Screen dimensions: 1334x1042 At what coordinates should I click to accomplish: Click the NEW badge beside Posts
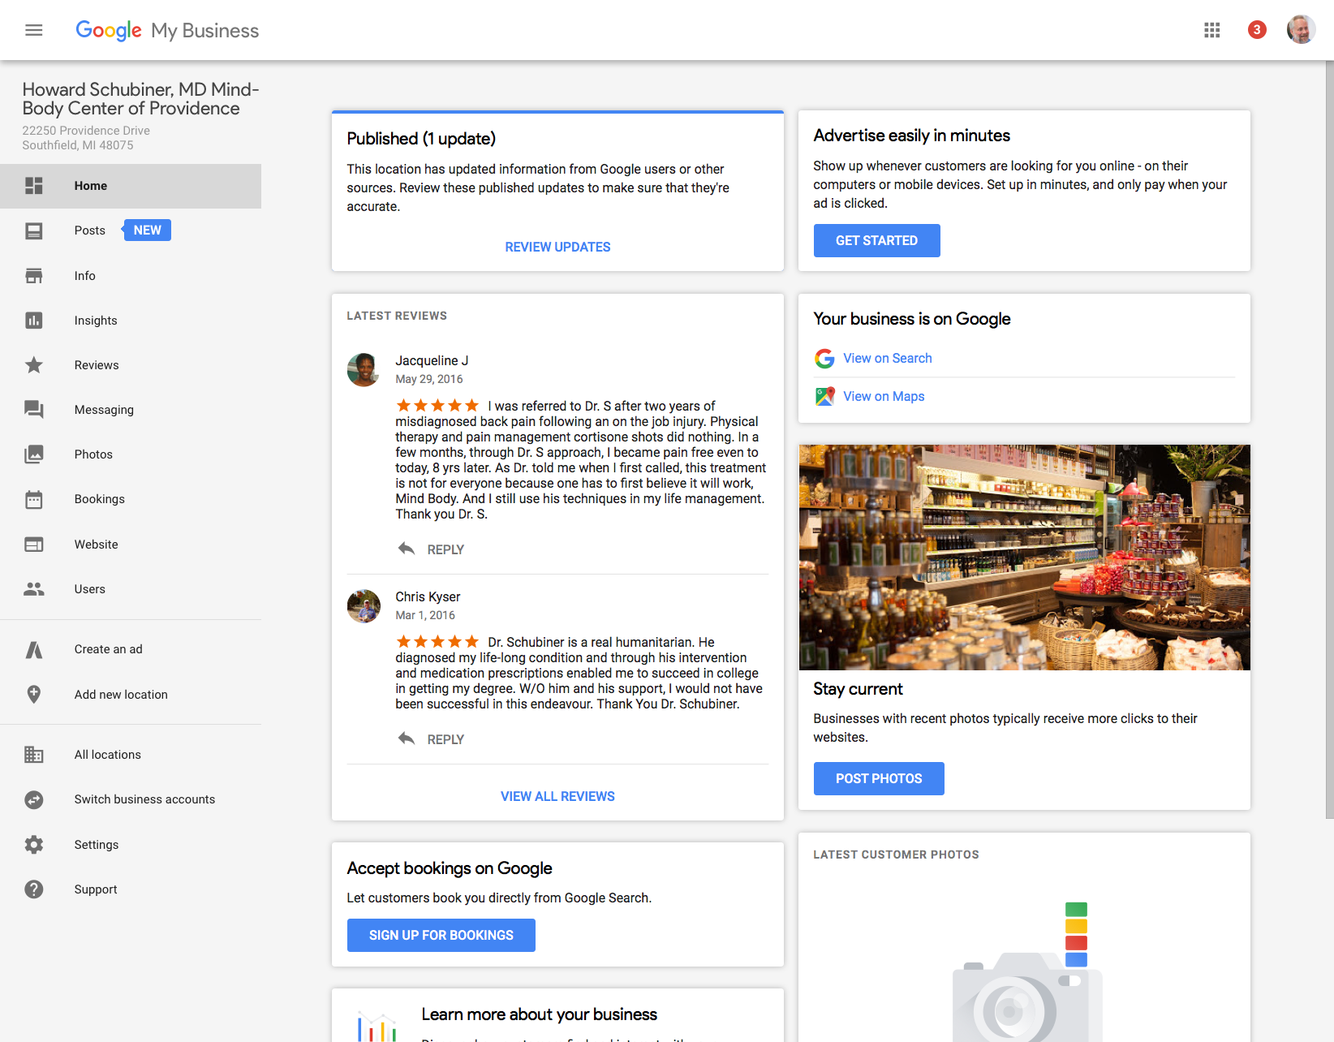pos(147,230)
